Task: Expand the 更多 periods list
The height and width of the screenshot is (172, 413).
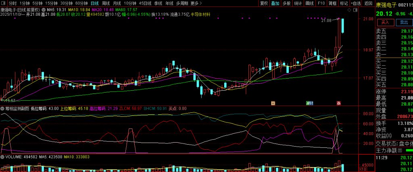Action: (x=196, y=3)
